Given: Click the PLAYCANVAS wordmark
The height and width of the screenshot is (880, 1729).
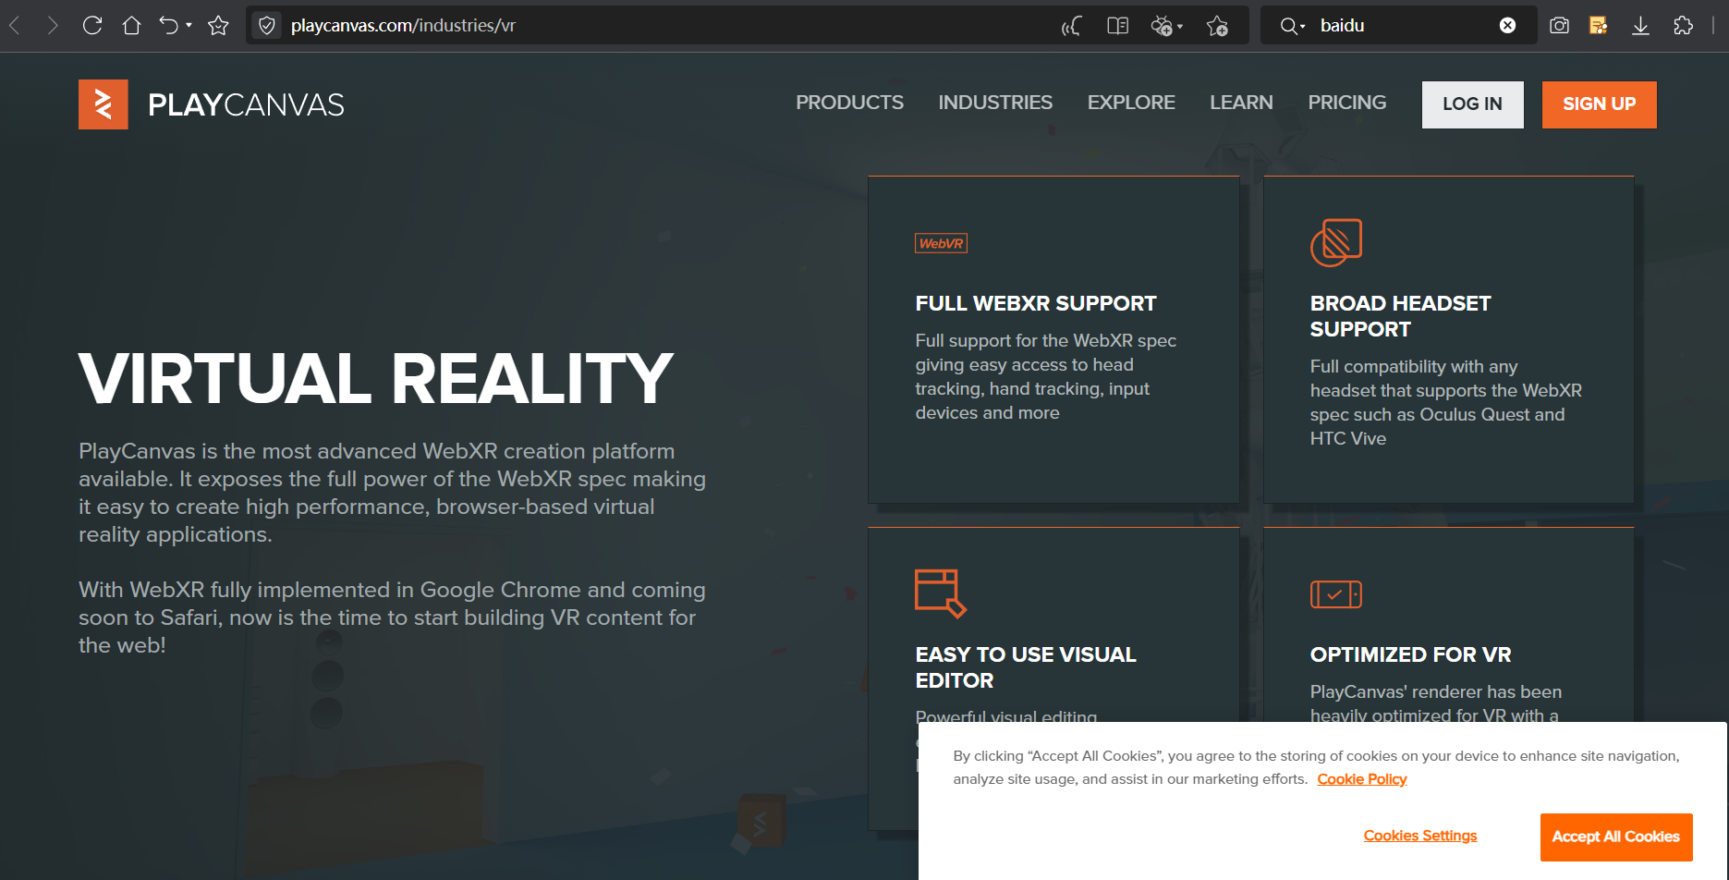Looking at the screenshot, I should tap(246, 105).
